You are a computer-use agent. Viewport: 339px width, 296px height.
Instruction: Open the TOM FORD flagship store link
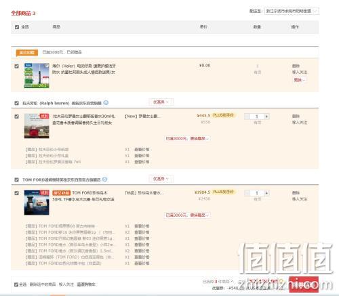click(x=62, y=179)
